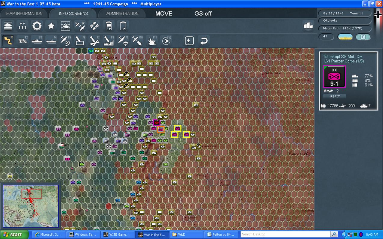Open the bar chart statistics icon
The height and width of the screenshot is (239, 383).
(308, 26)
